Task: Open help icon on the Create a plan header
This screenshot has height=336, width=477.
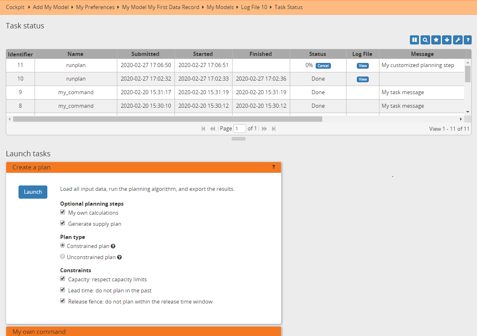Action: 273,167
